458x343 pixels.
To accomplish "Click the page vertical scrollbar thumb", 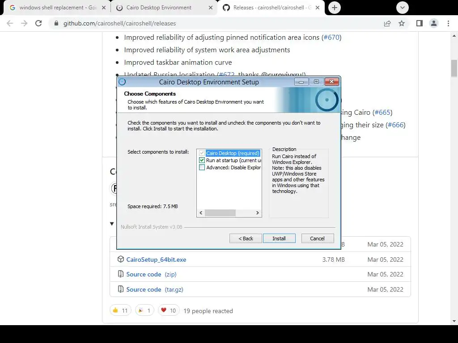I will coord(454,68).
